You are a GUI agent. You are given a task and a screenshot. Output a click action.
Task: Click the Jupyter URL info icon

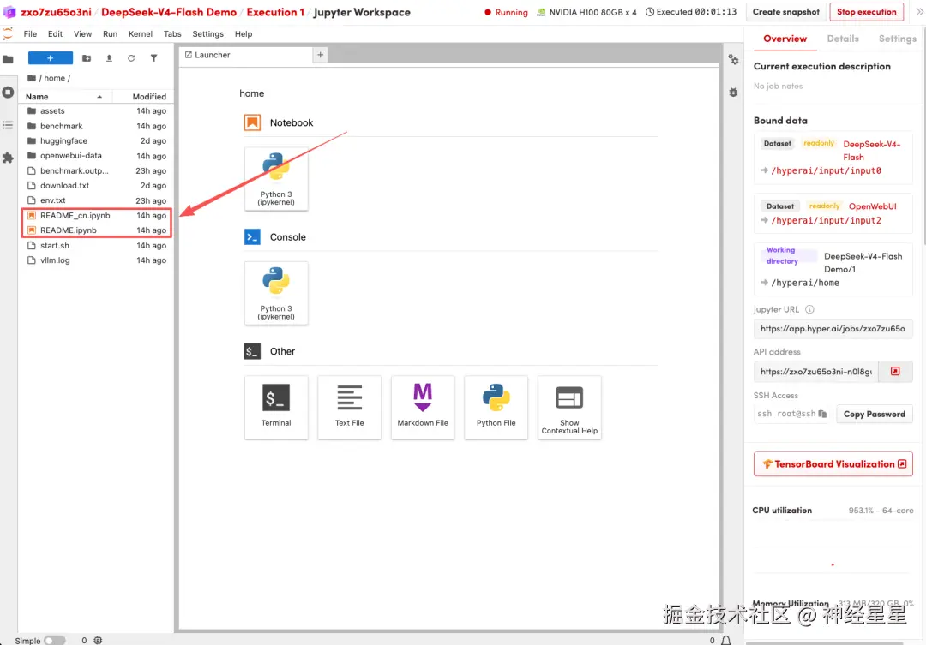tap(809, 309)
